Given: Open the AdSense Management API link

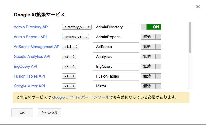Looking at the screenshot, I should (37, 47).
